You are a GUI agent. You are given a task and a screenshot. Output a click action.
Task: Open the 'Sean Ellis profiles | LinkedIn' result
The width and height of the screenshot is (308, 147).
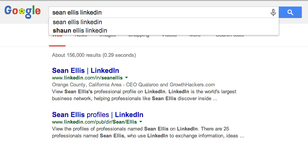(x=98, y=114)
